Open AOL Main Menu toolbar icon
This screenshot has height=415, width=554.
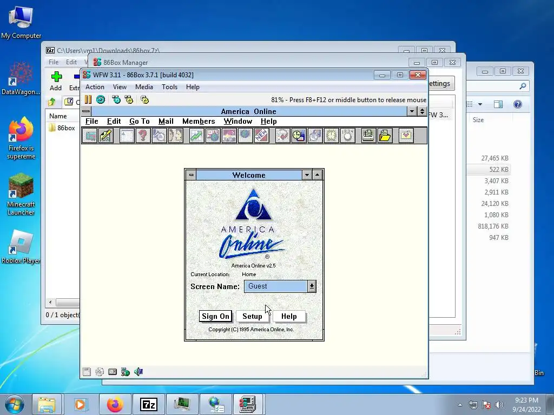click(x=127, y=136)
